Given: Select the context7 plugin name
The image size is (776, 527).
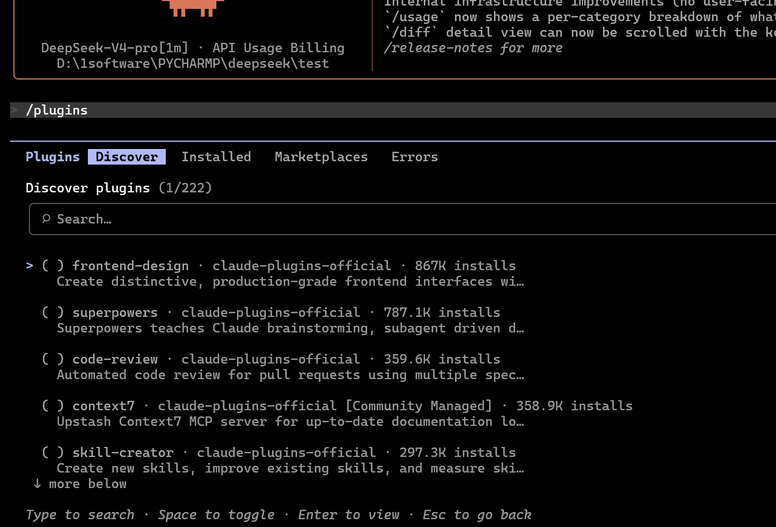Looking at the screenshot, I should pyautogui.click(x=103, y=406).
